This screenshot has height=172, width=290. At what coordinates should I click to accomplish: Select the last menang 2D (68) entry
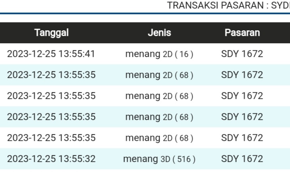(159, 138)
